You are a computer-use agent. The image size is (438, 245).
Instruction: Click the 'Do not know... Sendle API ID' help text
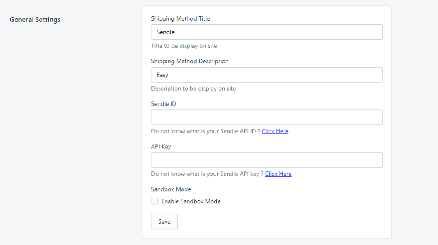[206, 131]
